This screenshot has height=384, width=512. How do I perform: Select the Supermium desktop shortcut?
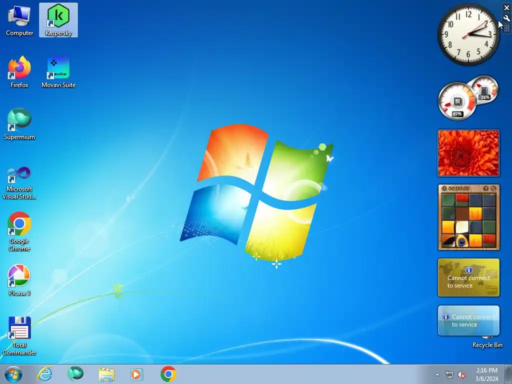(x=19, y=124)
